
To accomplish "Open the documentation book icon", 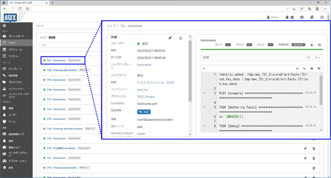I will (312, 17).
